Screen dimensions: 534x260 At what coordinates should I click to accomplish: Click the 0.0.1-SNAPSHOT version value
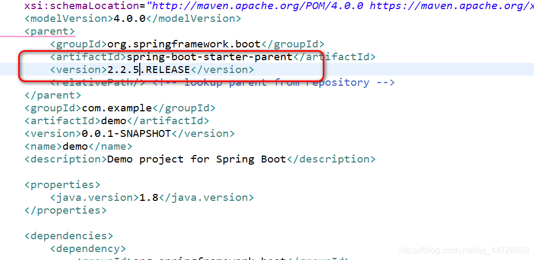(x=126, y=133)
